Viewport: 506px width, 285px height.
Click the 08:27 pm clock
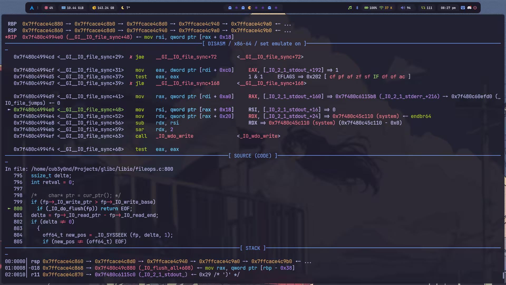pyautogui.click(x=448, y=8)
